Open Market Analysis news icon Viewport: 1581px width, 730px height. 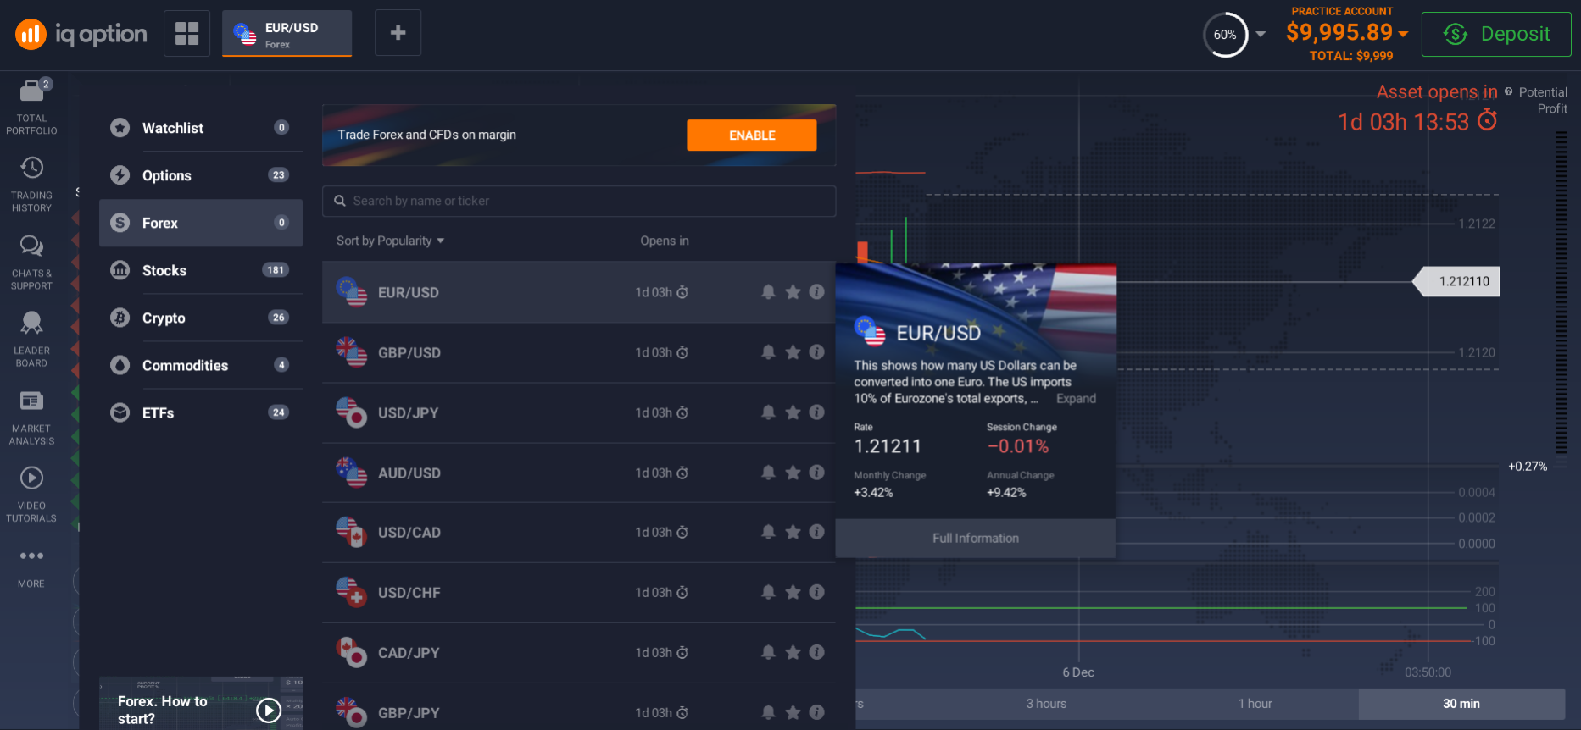pyautogui.click(x=32, y=401)
